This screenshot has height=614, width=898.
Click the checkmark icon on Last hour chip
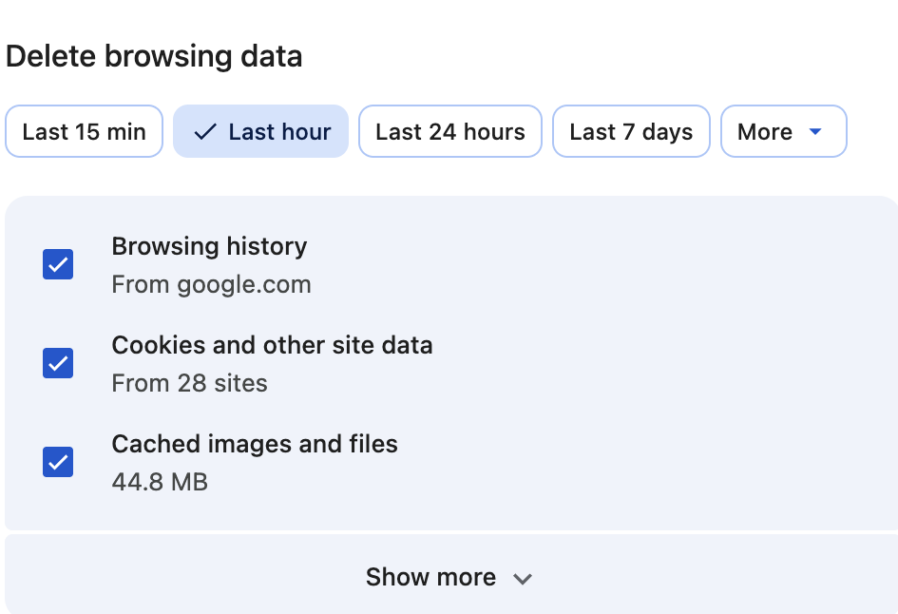click(204, 132)
